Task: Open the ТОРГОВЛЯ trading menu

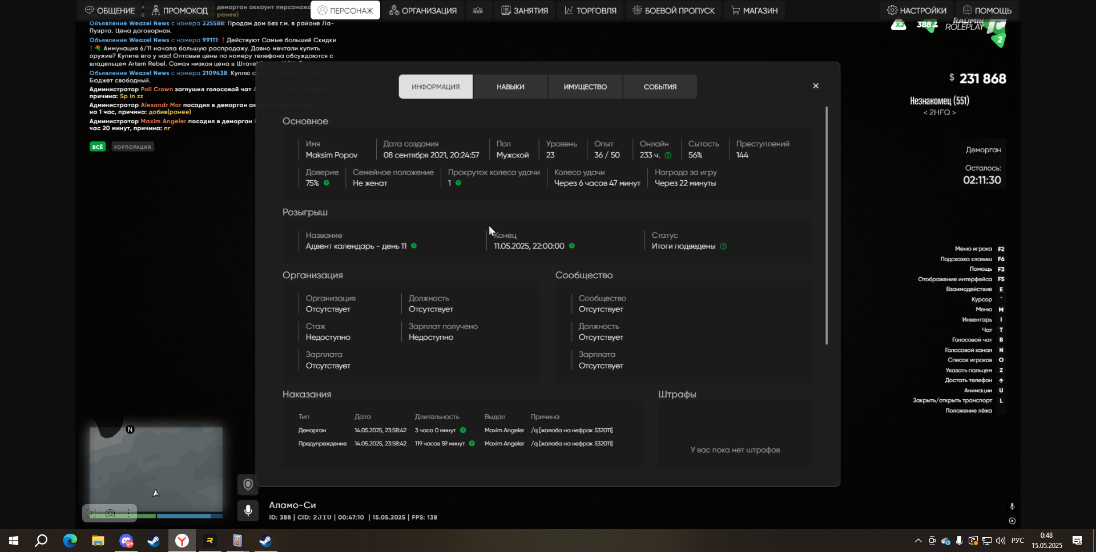Action: pos(591,10)
